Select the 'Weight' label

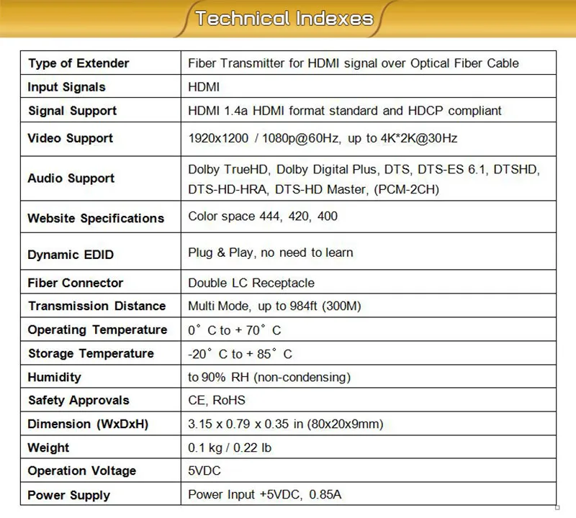click(48, 448)
